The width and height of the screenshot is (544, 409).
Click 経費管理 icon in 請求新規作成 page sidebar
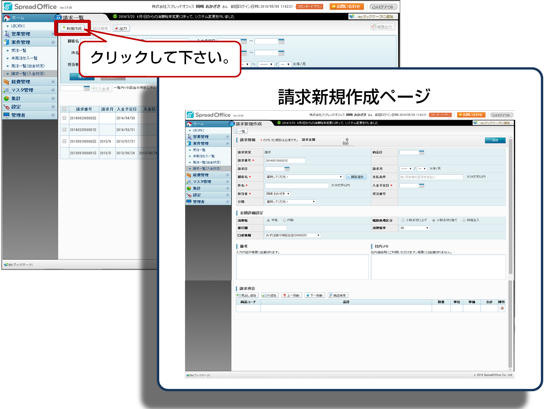[x=189, y=175]
